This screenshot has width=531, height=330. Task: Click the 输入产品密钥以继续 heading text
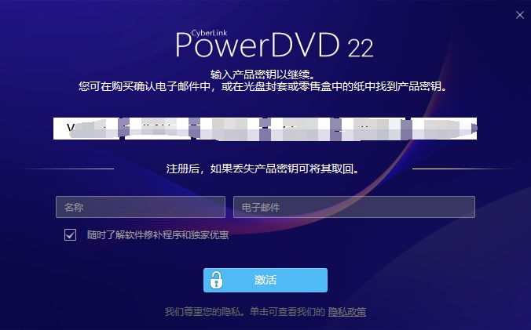coord(263,74)
